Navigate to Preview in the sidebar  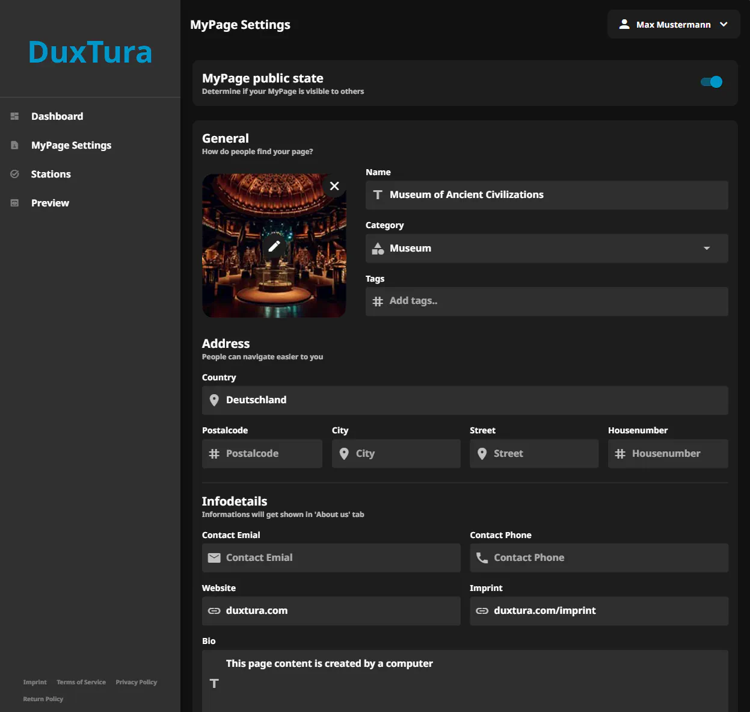pos(50,203)
